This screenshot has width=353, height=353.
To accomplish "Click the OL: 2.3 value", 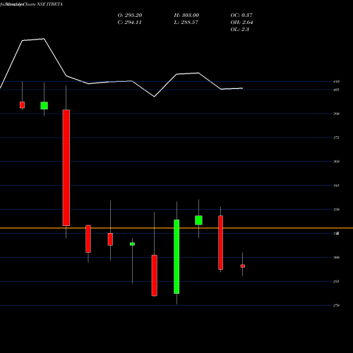I will (x=240, y=30).
